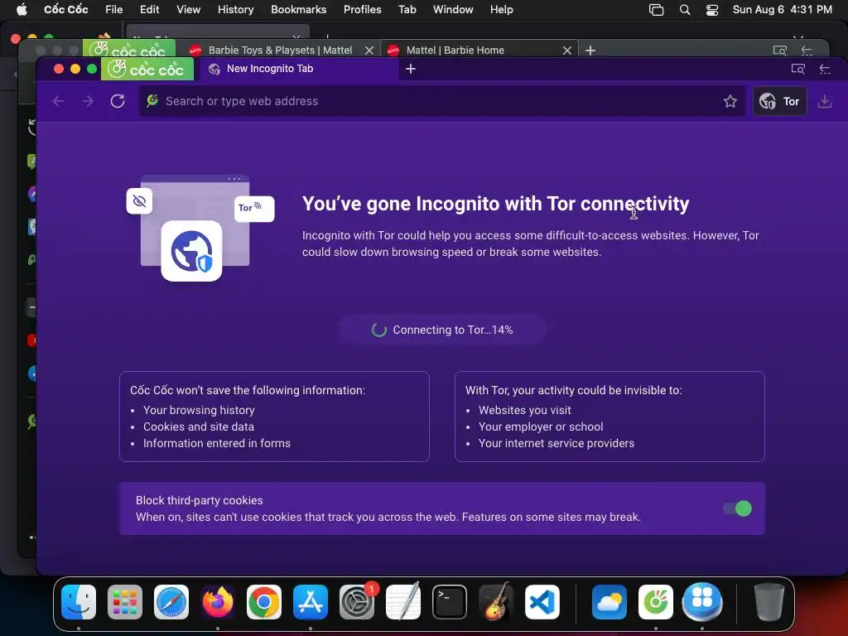Open the History menu

(235, 9)
